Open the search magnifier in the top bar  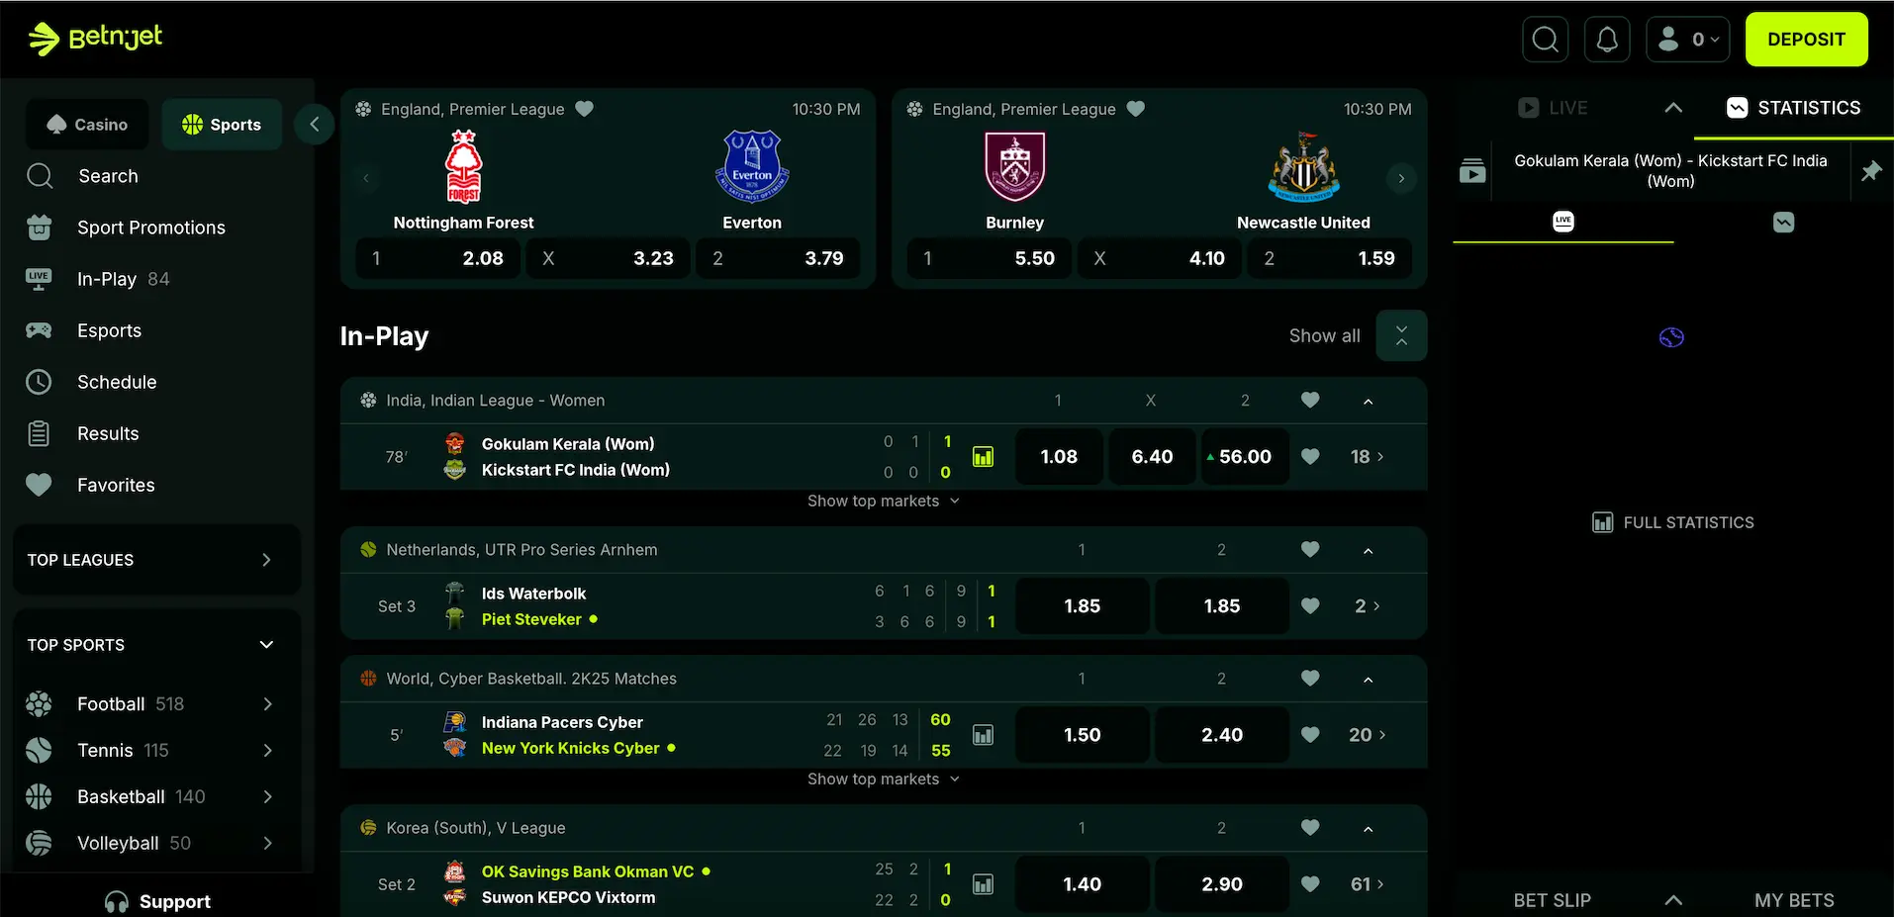(1544, 40)
